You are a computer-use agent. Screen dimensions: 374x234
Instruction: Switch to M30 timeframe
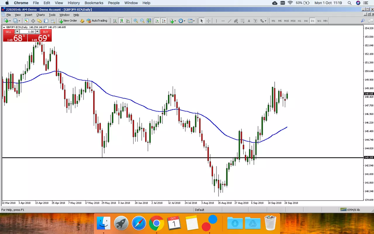pyautogui.click(x=293, y=21)
